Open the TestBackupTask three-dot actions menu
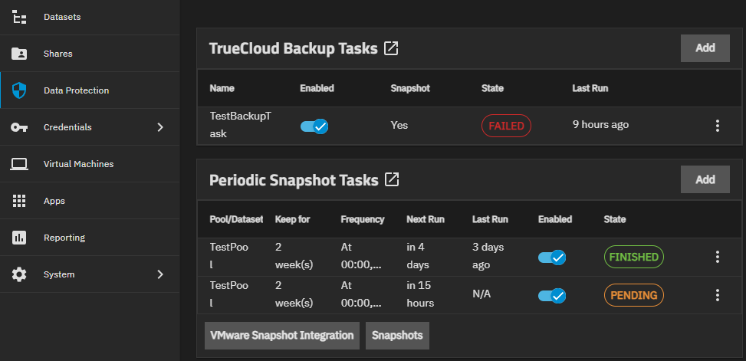Image resolution: width=746 pixels, height=361 pixels. 718,126
